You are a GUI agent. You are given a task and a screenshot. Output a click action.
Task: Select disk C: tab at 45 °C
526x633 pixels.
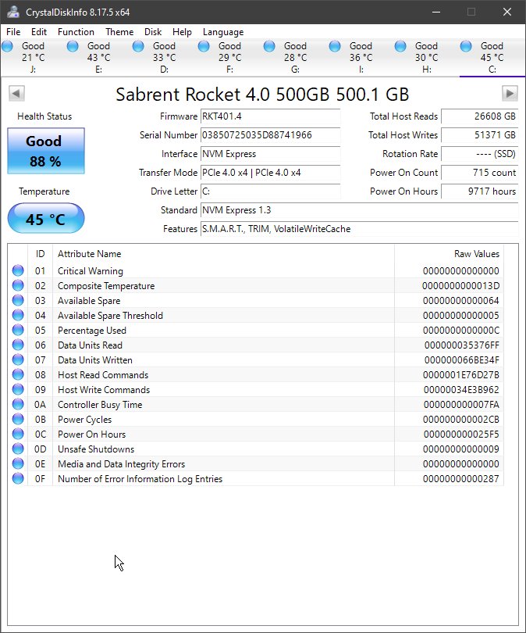click(x=492, y=58)
